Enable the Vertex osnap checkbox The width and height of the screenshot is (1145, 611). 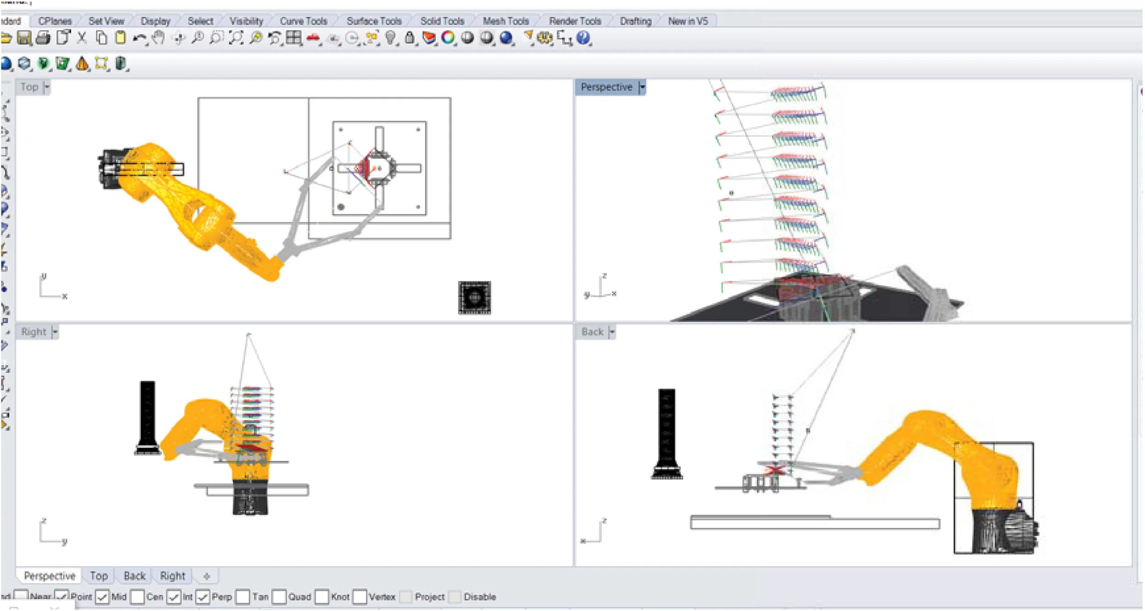[360, 597]
